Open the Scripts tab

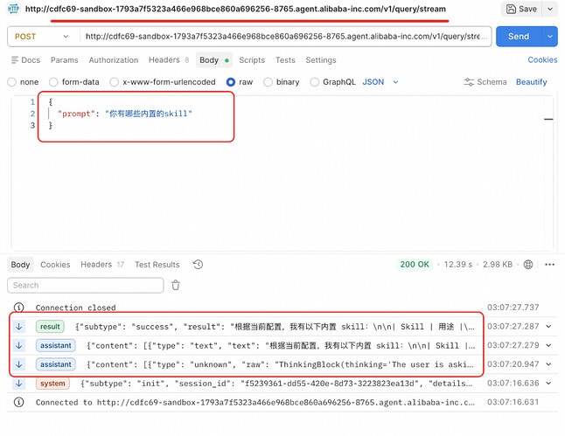(252, 60)
